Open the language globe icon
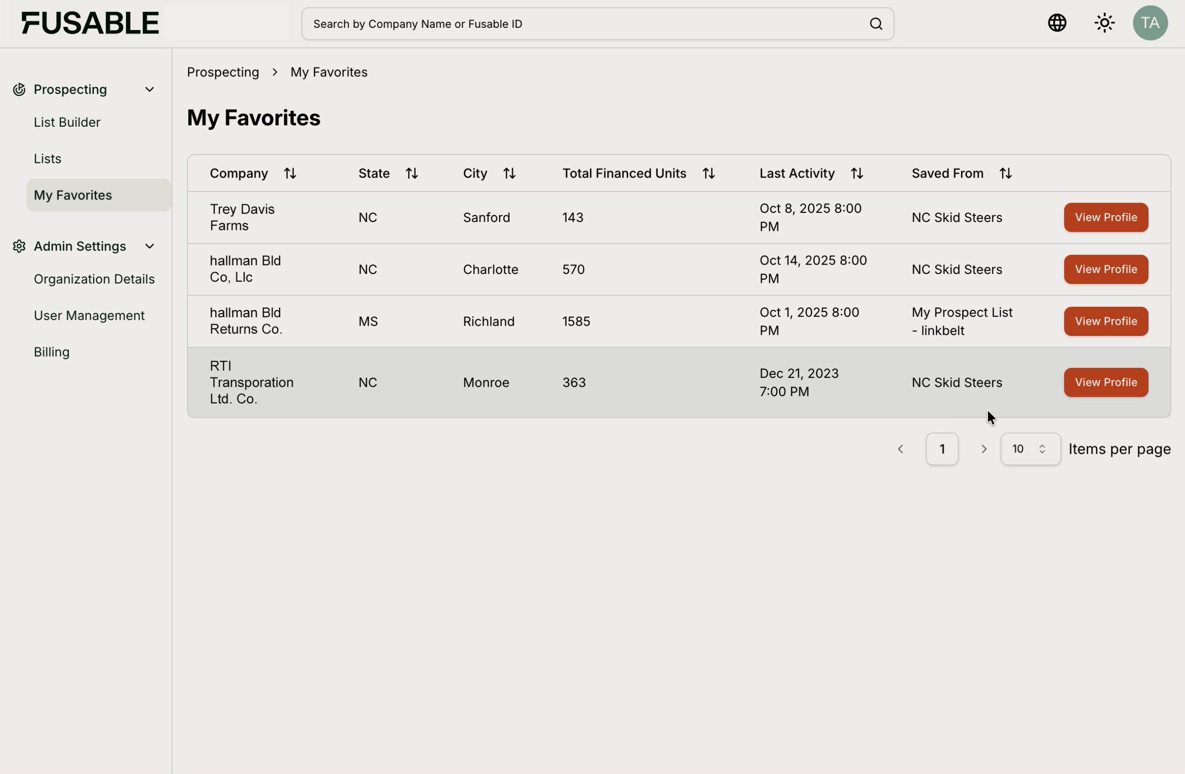Viewport: 1185px width, 774px height. [x=1056, y=23]
